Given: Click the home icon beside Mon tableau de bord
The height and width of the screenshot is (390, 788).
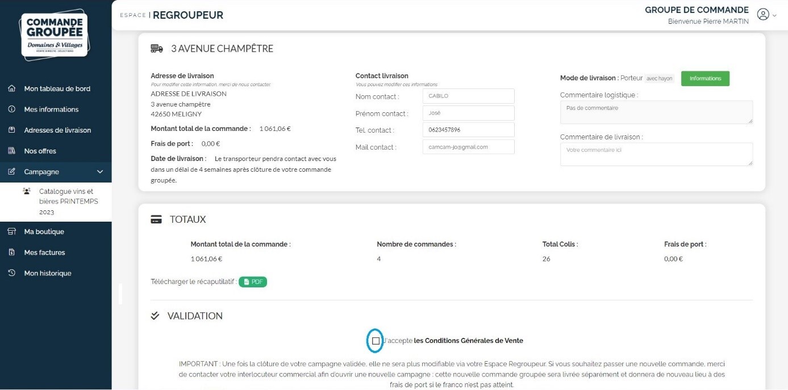Looking at the screenshot, I should (x=11, y=88).
